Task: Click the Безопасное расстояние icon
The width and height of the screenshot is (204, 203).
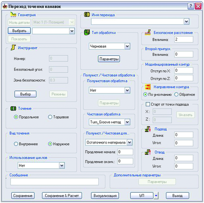Action: pos(148,32)
